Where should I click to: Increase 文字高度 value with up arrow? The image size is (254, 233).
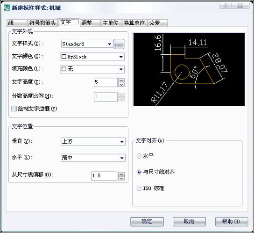[121, 80]
